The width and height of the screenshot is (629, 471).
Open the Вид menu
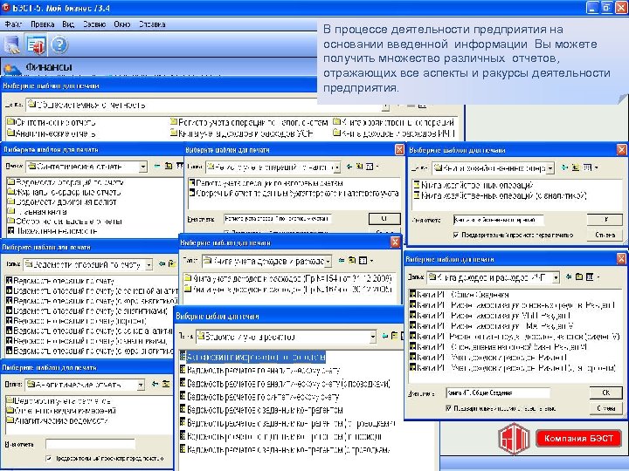pyautogui.click(x=68, y=24)
